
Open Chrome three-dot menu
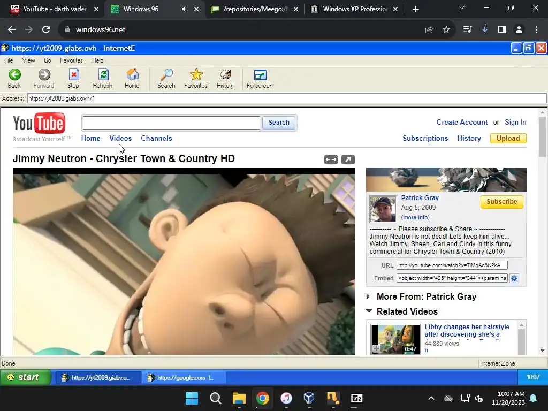[x=536, y=30]
